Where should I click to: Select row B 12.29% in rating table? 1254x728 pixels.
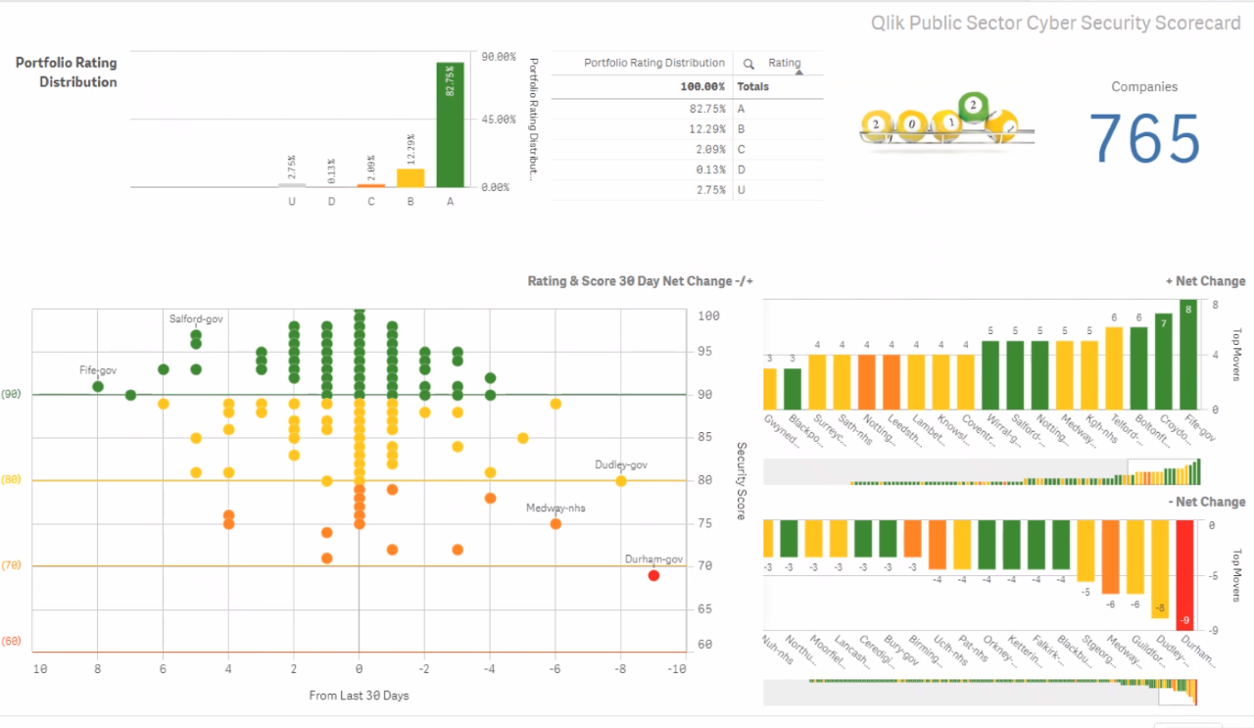[x=687, y=129]
